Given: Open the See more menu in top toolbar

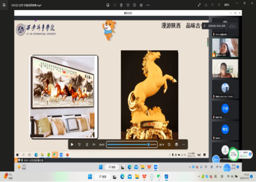Looking at the screenshot, I should [148, 5].
